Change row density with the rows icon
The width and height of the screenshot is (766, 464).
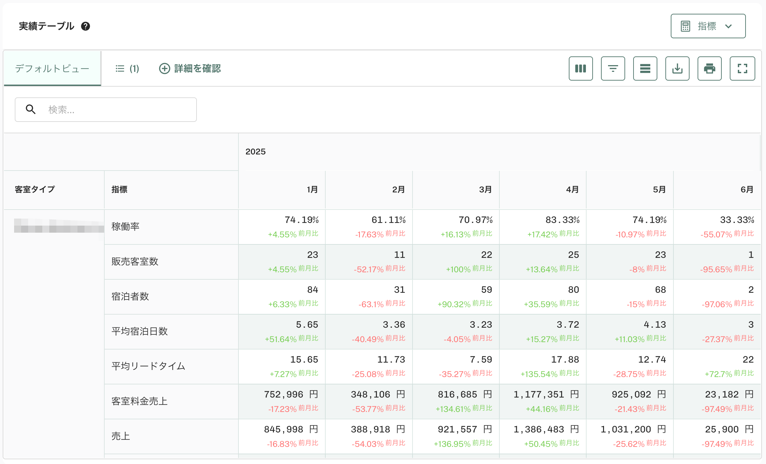pos(645,68)
